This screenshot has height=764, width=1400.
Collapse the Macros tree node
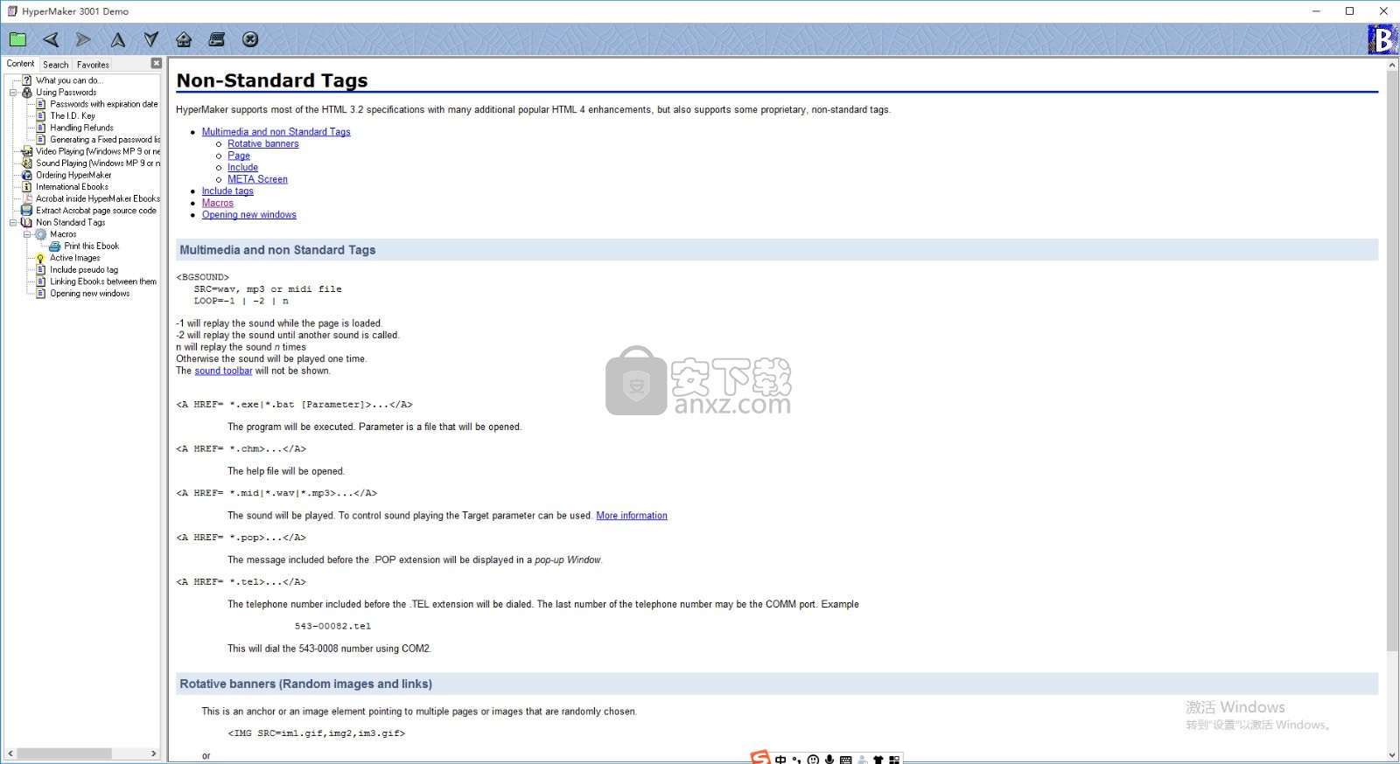(x=27, y=234)
